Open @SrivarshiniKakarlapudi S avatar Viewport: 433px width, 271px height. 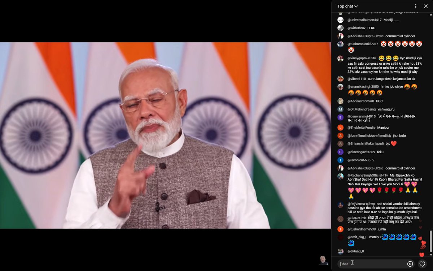(x=340, y=144)
